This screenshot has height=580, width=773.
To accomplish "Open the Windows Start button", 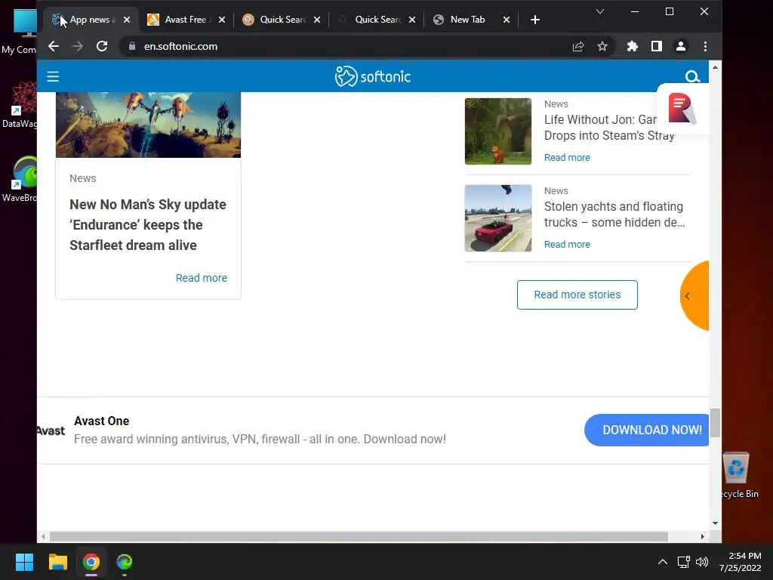I will [24, 562].
